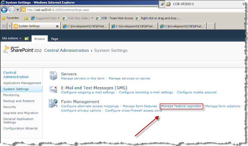
Task: Open Configure incoming e-mail settings
Action: (x=146, y=92)
